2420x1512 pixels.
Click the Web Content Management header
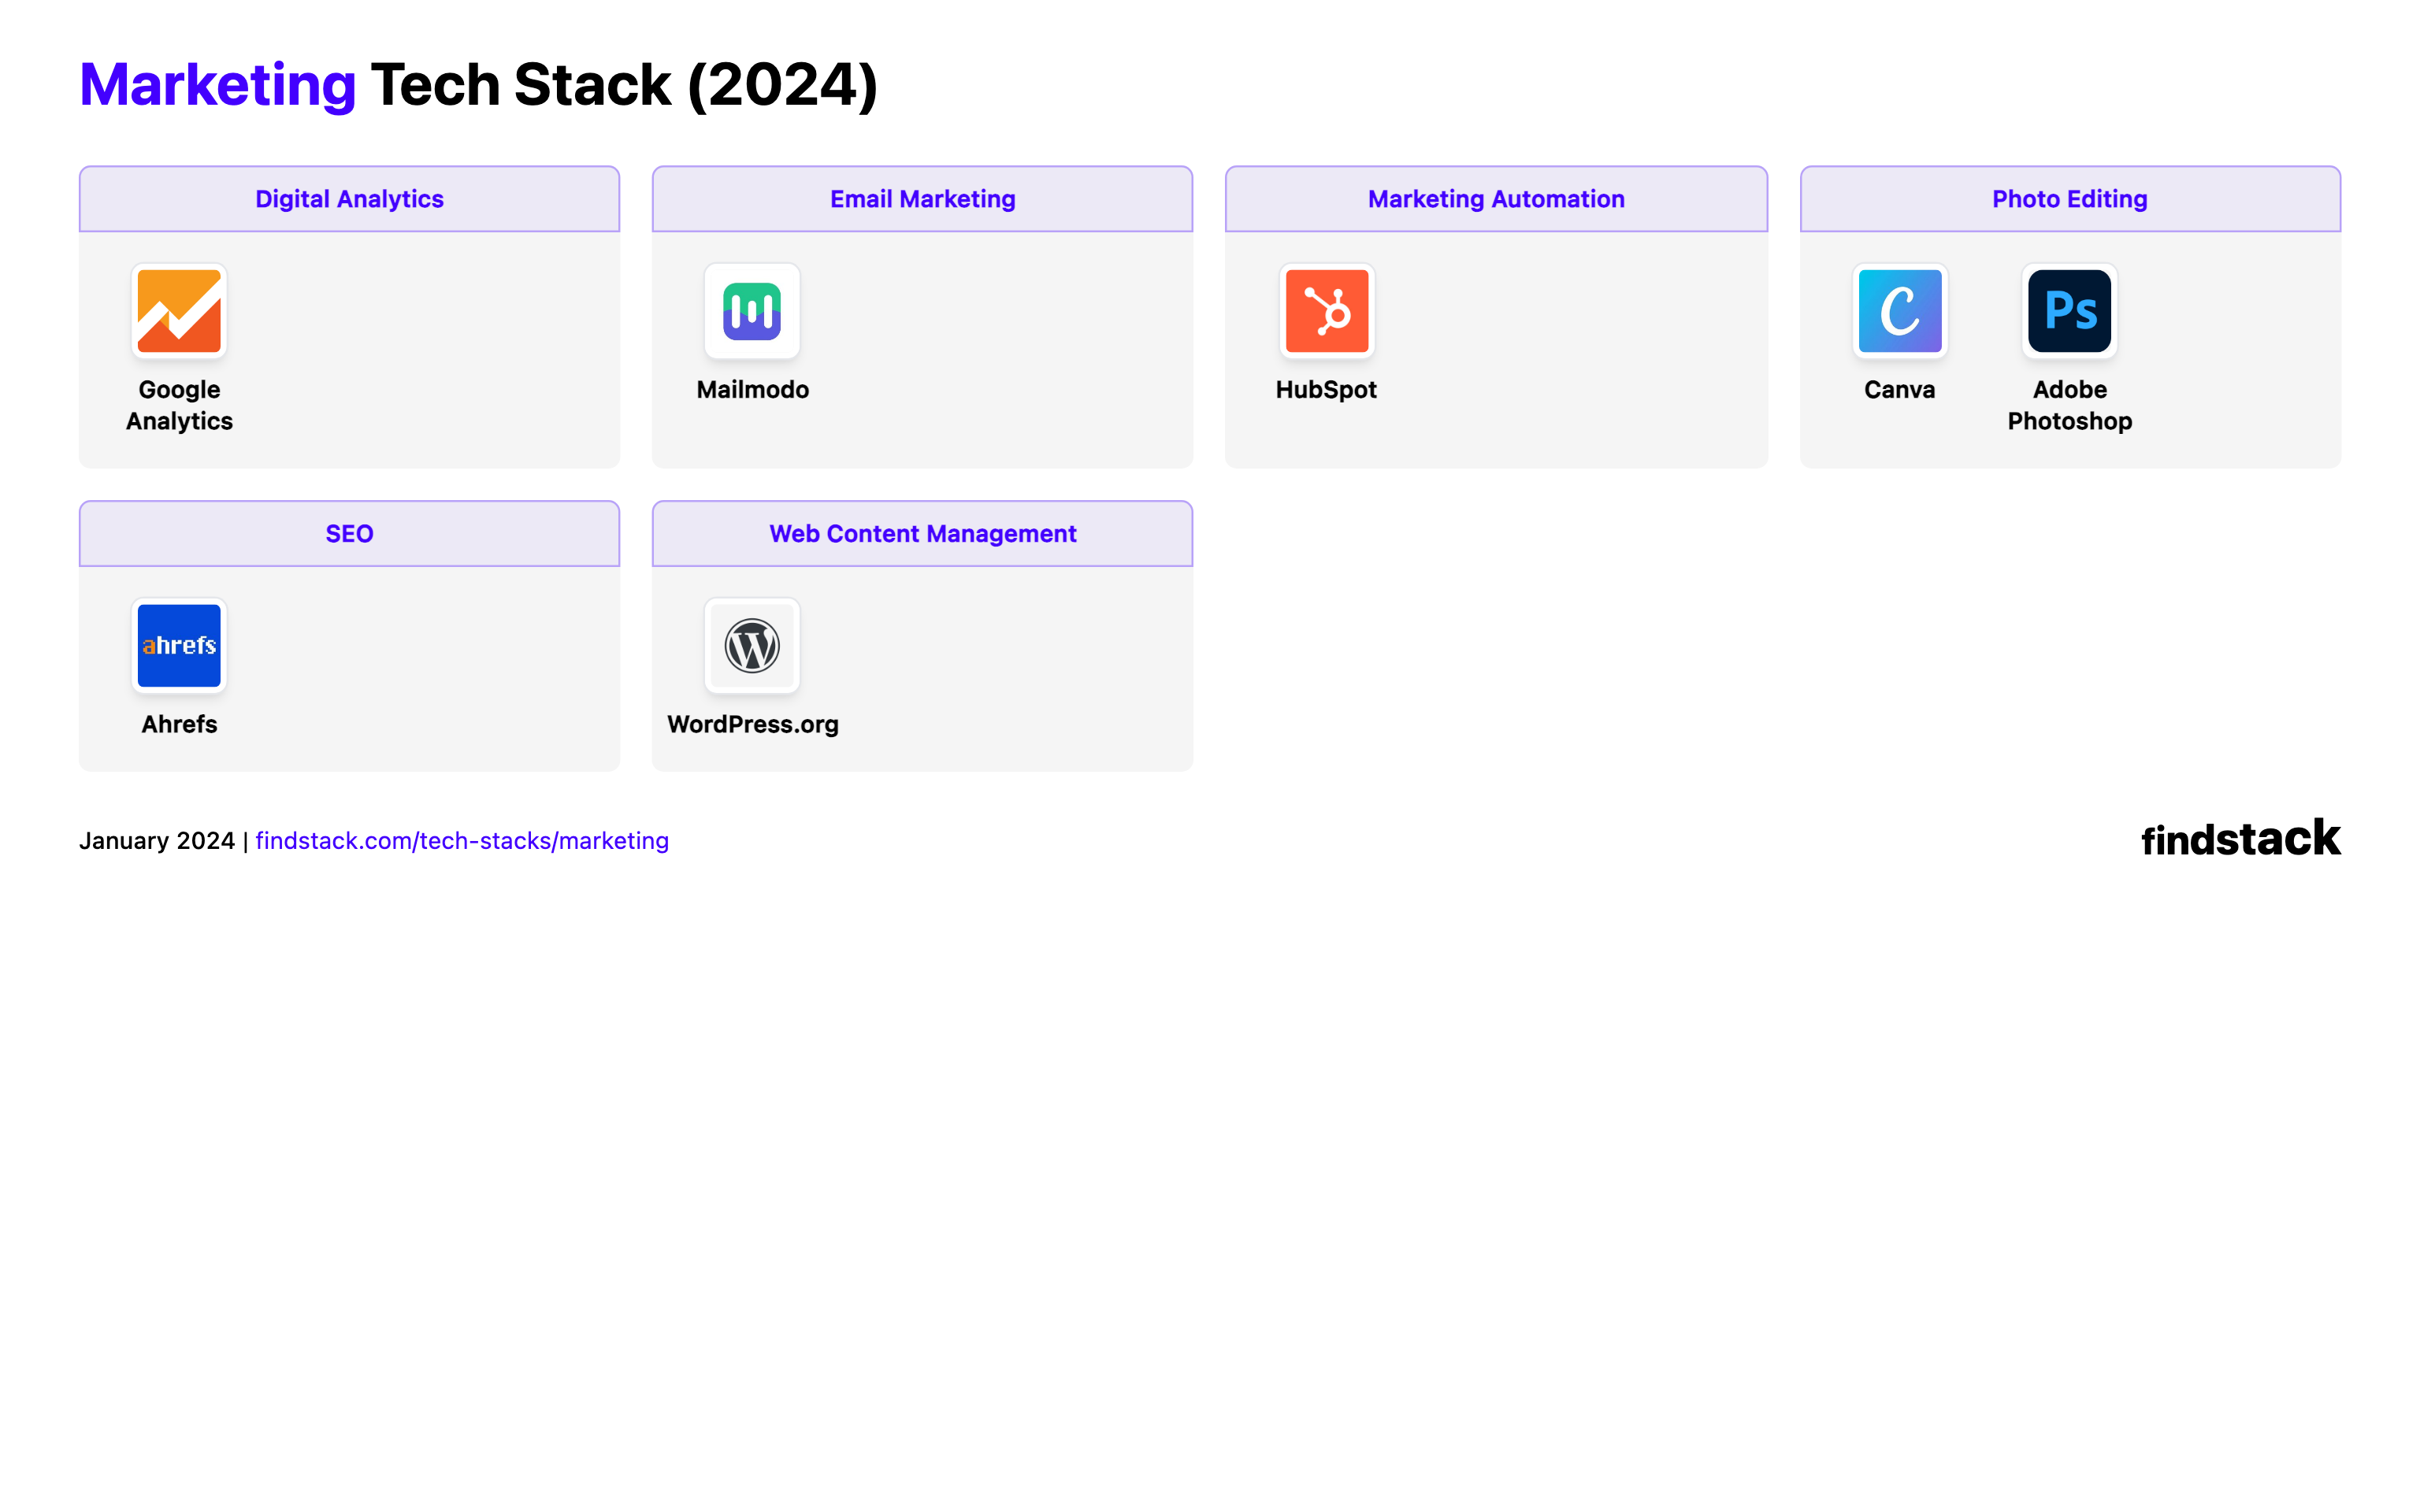(x=922, y=534)
